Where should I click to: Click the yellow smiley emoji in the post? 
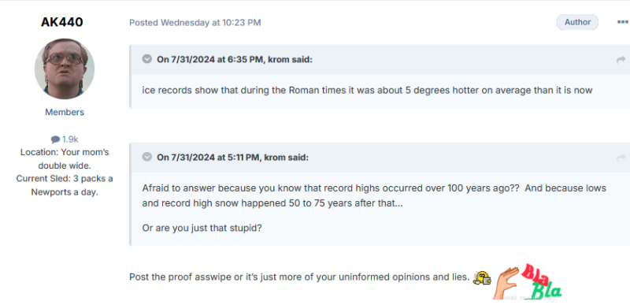point(482,277)
